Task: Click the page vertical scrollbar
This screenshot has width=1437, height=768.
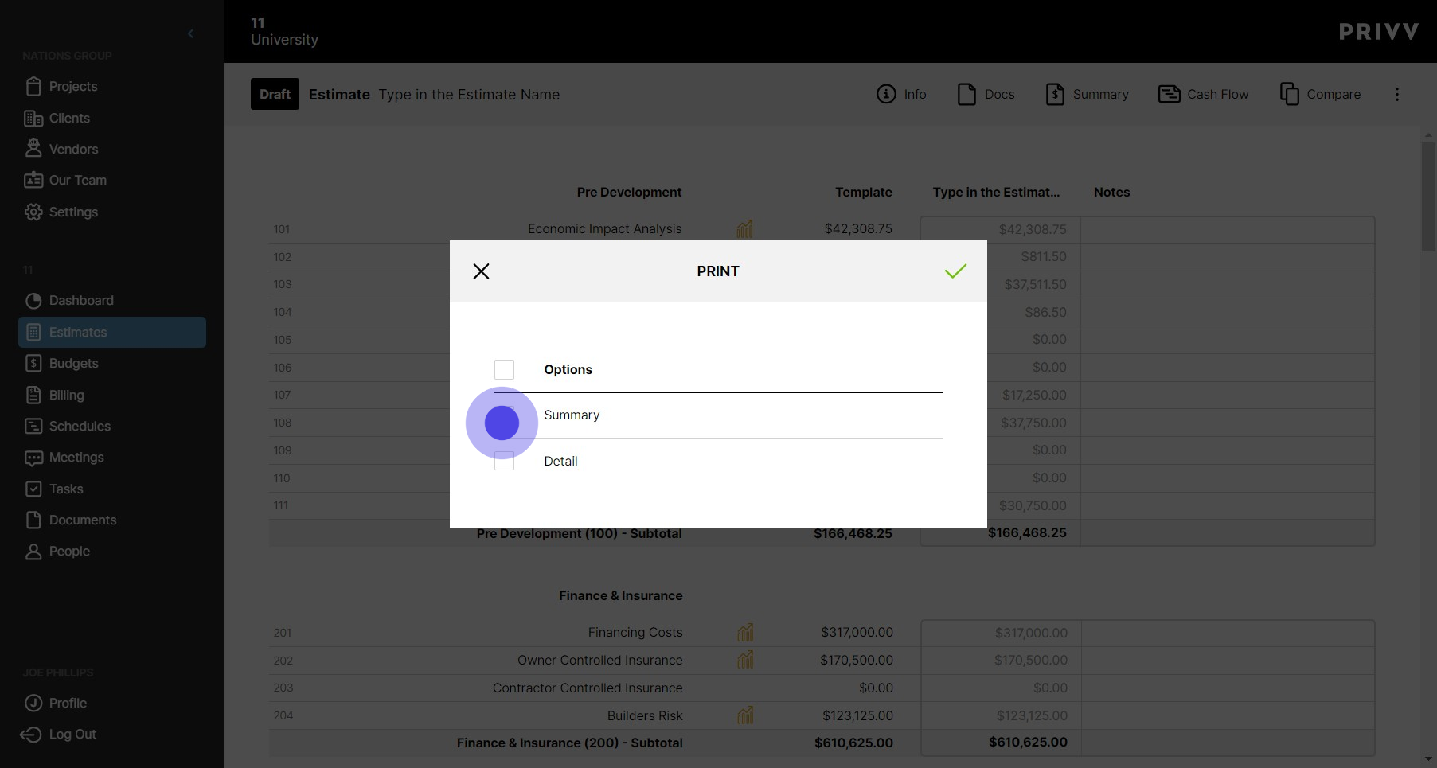Action: (1429, 197)
